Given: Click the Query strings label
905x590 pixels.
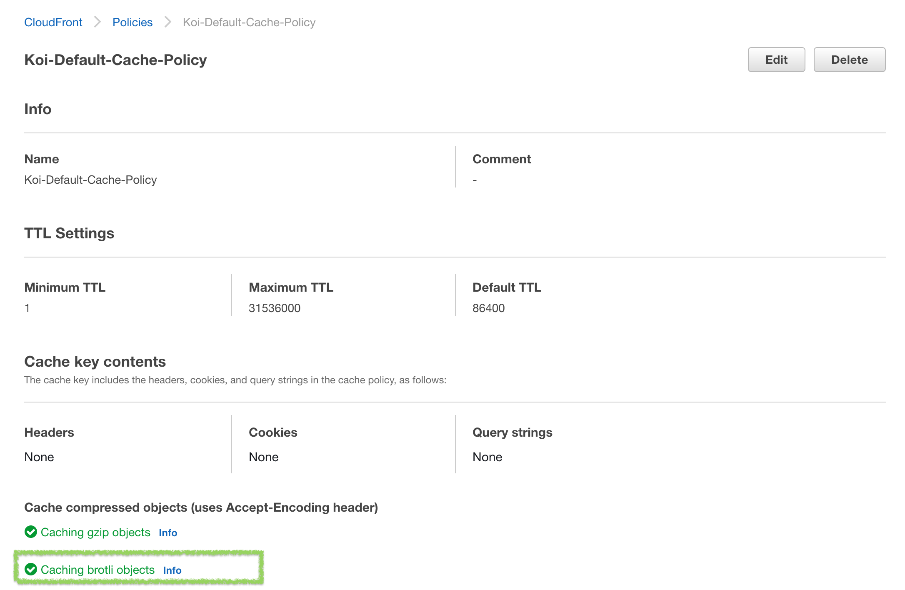Looking at the screenshot, I should [512, 432].
